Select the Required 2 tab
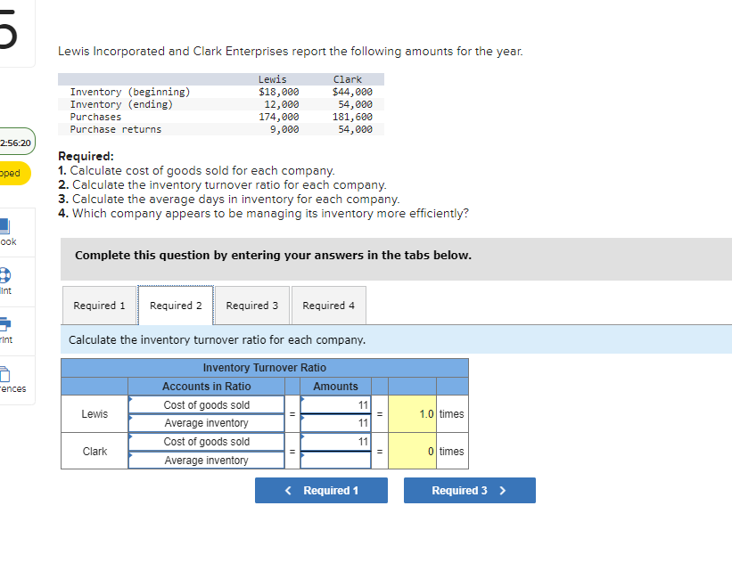Screen dimensions: 732x571 (x=176, y=306)
